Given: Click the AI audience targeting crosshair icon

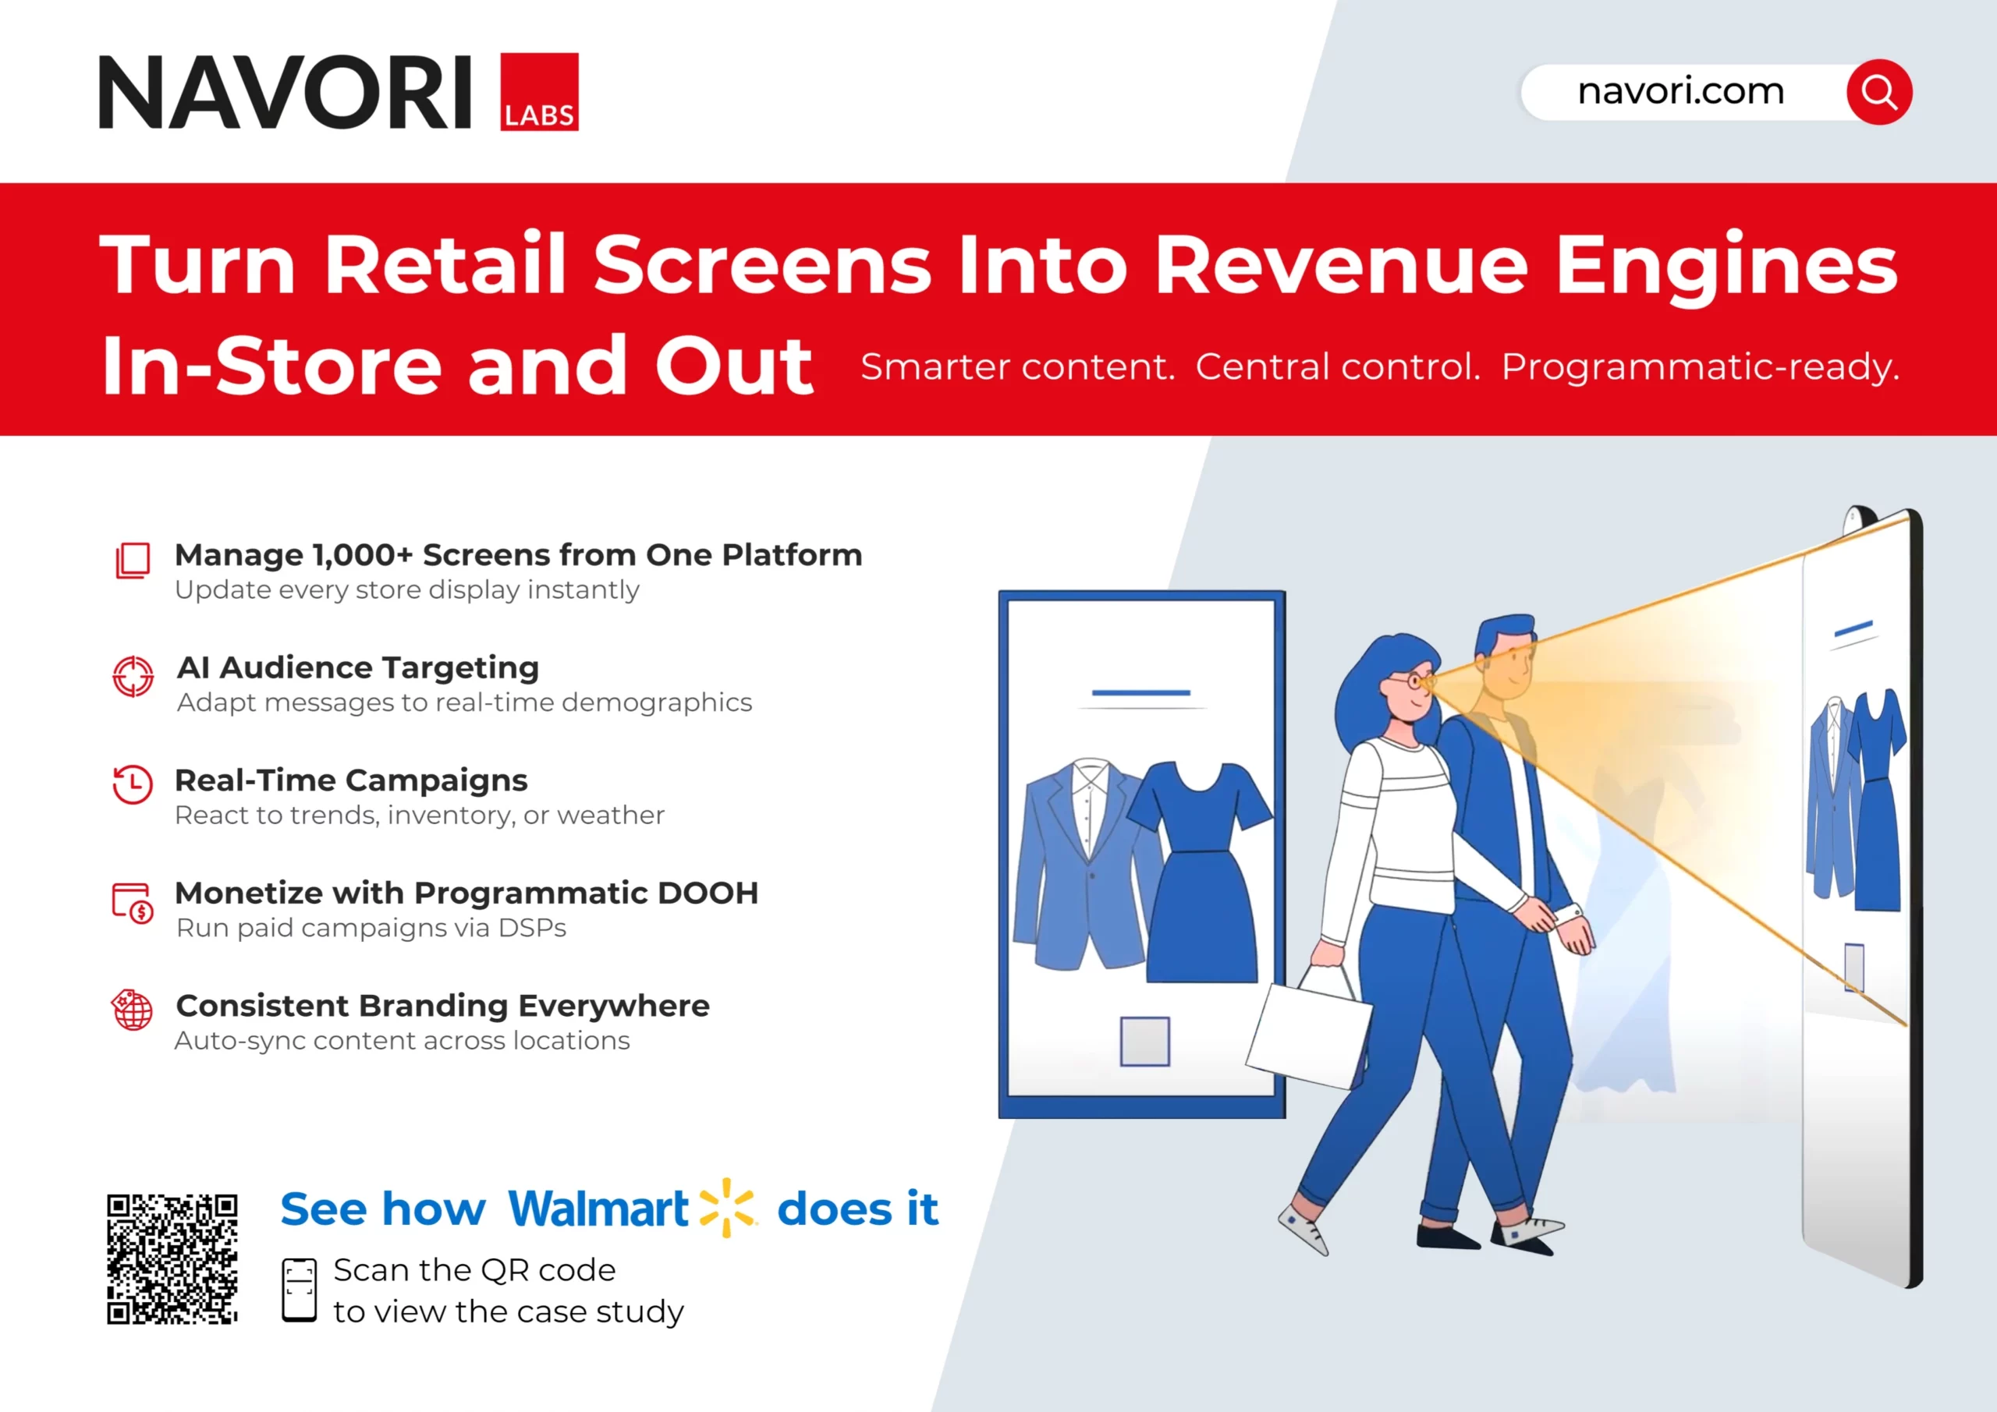Looking at the screenshot, I should [x=133, y=677].
